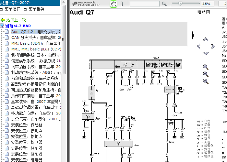The image size is (227, 162).
Task: Click page icon beside 安装位置: 保险丝
Action: [x=7, y=125]
